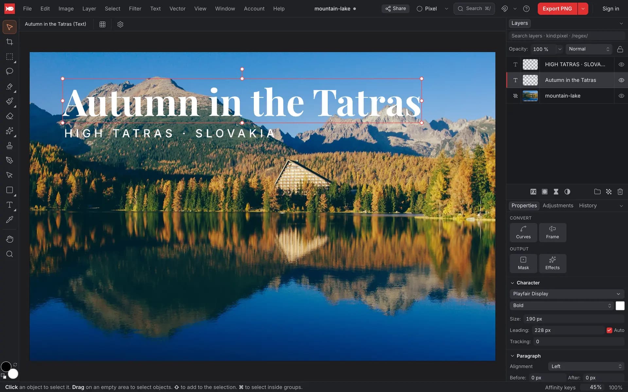Hide the Autumn in the Tatras layer
628x392 pixels.
[x=621, y=80]
